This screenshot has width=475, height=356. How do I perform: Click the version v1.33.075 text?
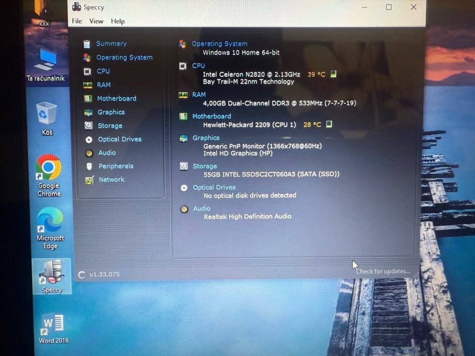[x=104, y=274]
